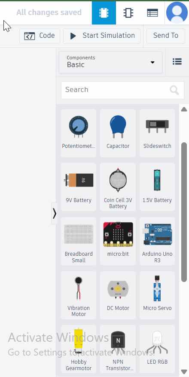Toggle the components list view icon
The height and width of the screenshot is (377, 189).
pyautogui.click(x=177, y=61)
